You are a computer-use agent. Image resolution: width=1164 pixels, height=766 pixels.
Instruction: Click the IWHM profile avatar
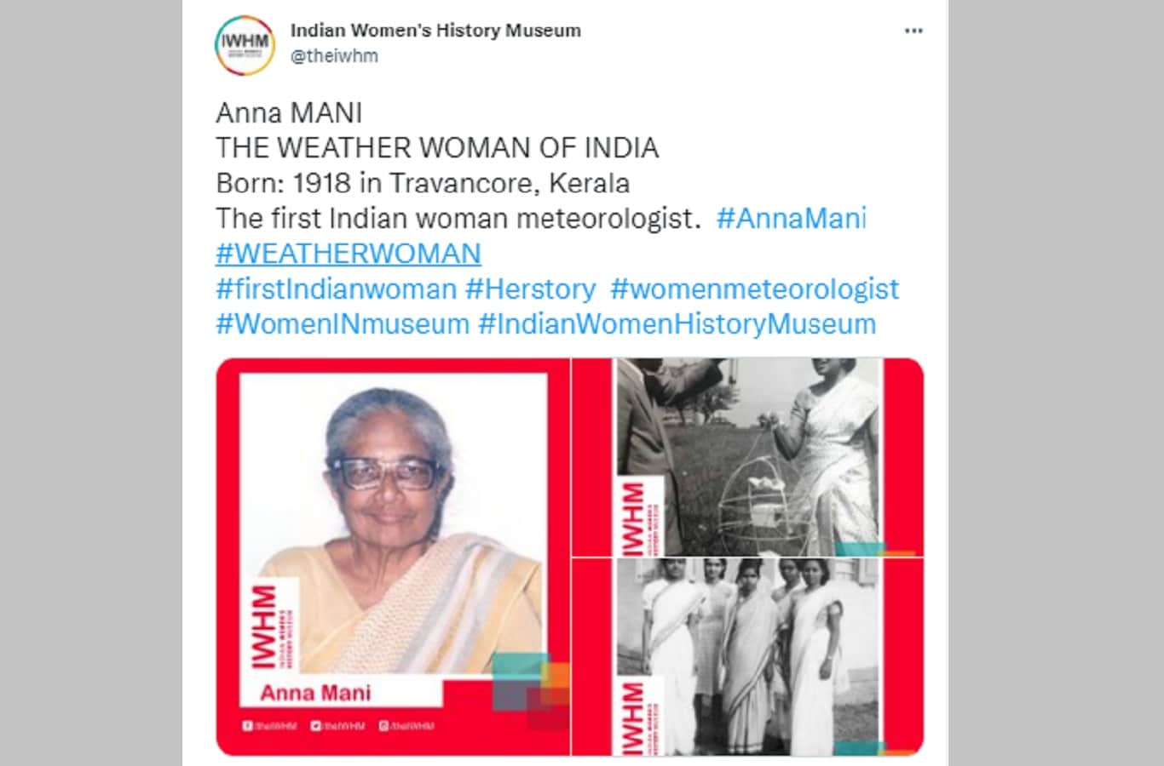pos(245,44)
